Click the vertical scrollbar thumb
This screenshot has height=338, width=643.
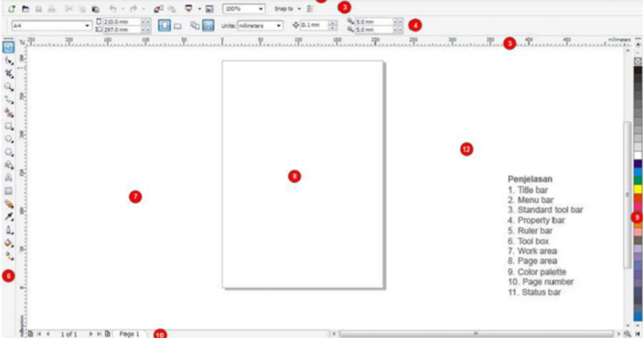coord(627,195)
